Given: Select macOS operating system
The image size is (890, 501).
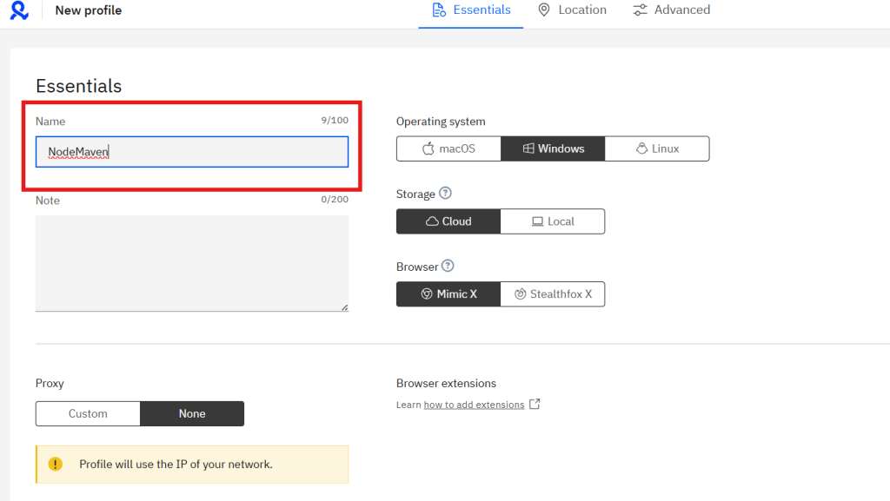Looking at the screenshot, I should [x=448, y=148].
